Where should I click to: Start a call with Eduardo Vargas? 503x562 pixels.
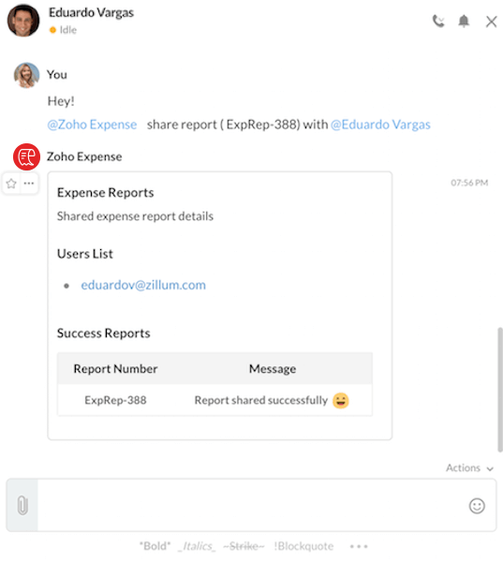coord(438,22)
